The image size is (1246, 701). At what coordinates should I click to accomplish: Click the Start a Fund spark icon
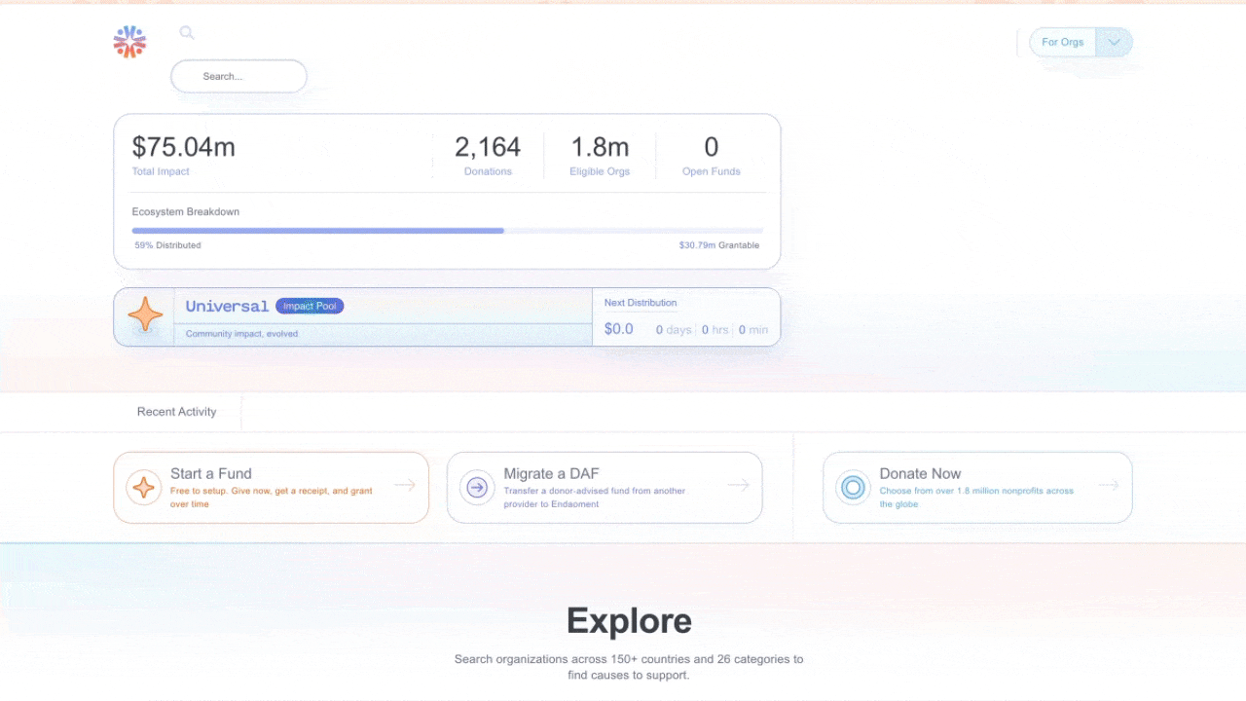point(143,486)
